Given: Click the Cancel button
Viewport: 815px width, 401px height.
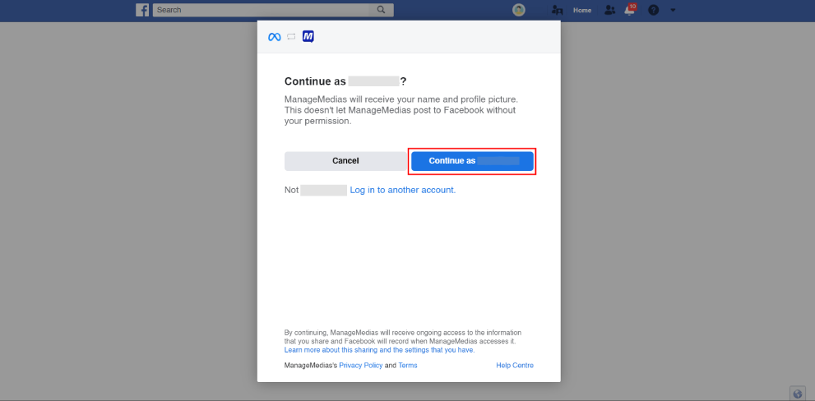Looking at the screenshot, I should (345, 161).
